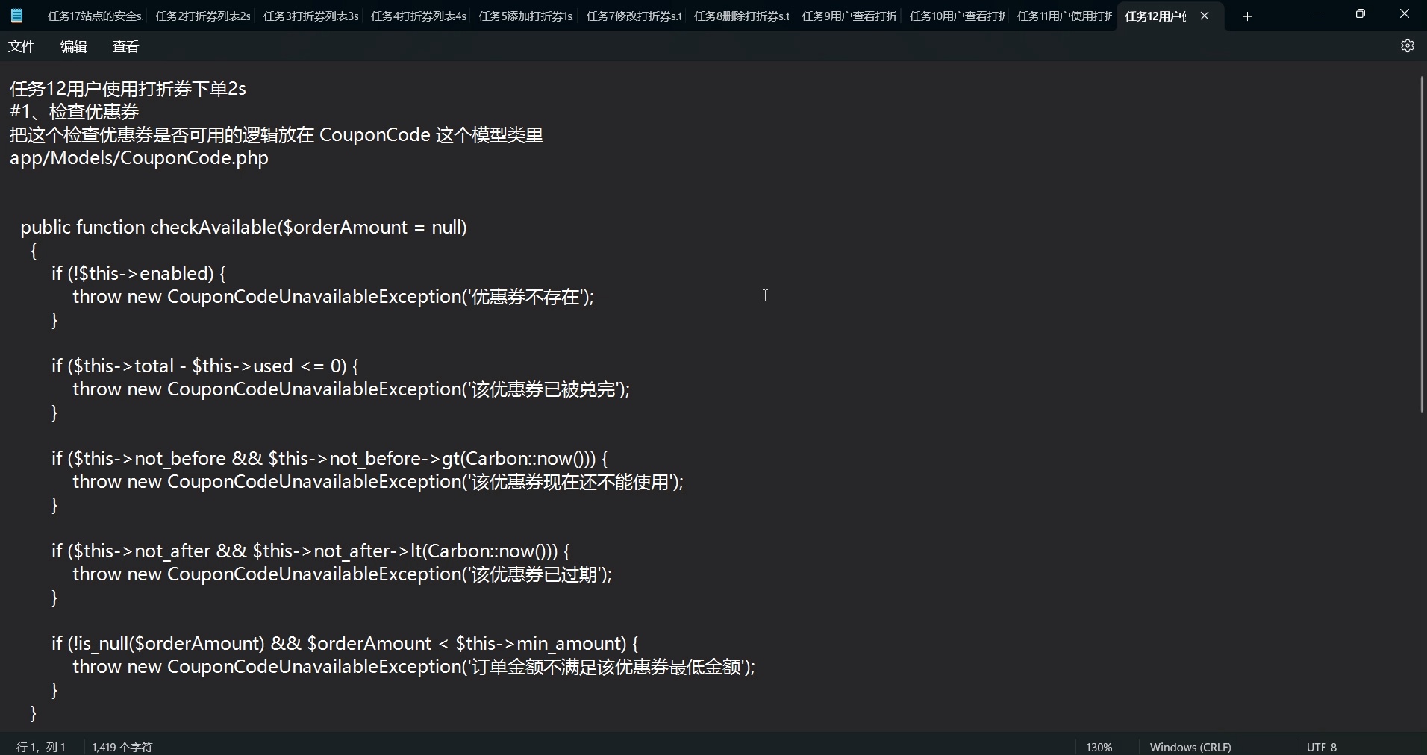Open a new tab with the plus icon
Image resolution: width=1427 pixels, height=755 pixels.
point(1247,16)
